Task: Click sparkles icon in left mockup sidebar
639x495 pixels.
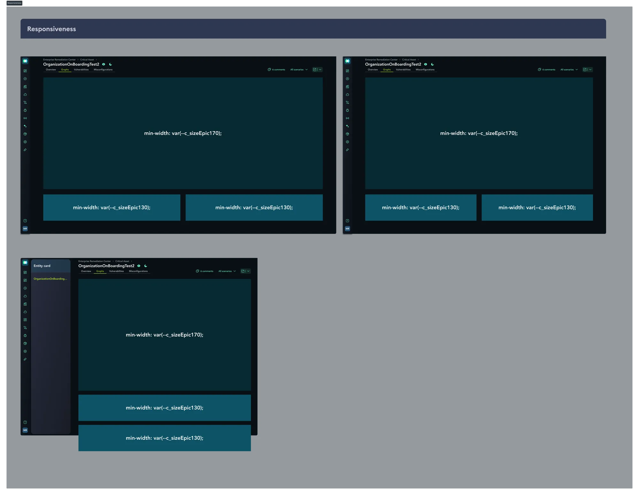Action: click(x=25, y=126)
